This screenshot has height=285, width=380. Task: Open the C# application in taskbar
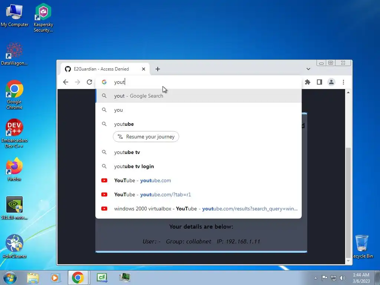(x=102, y=278)
